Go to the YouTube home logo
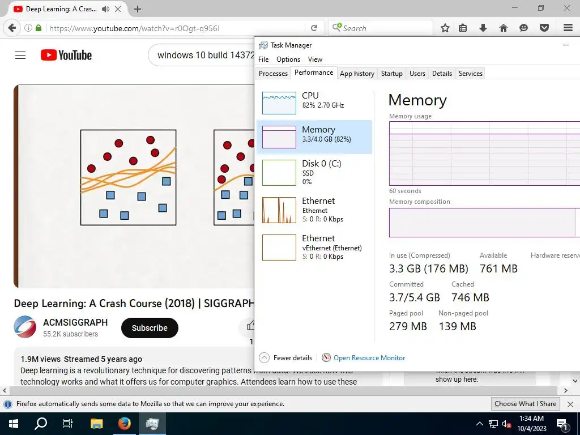Image resolution: width=580 pixels, height=435 pixels. [x=66, y=55]
